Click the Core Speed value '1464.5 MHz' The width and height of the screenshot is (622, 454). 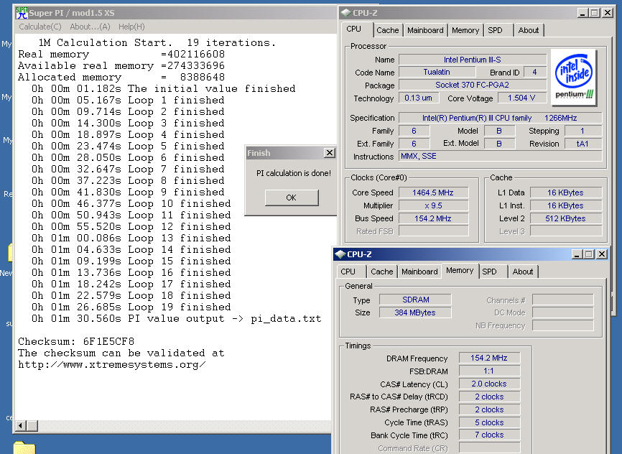click(433, 193)
